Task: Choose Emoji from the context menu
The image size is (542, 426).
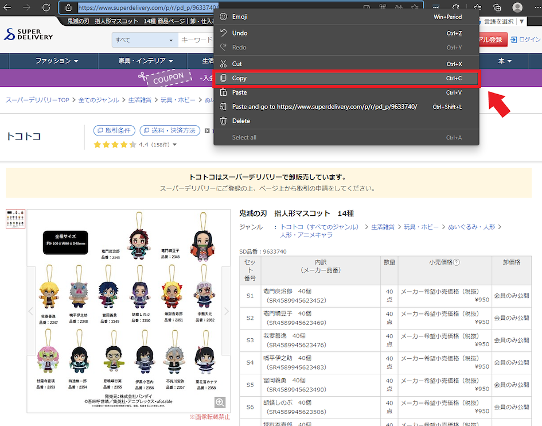Action: coord(346,17)
